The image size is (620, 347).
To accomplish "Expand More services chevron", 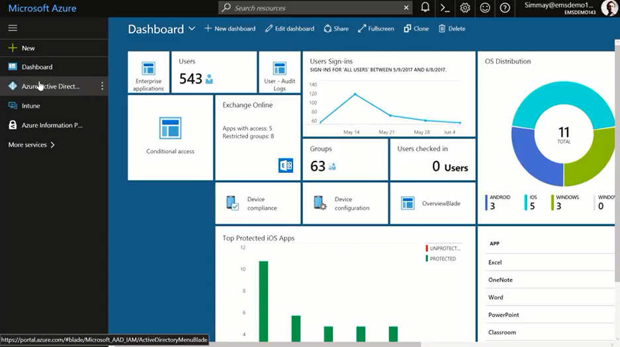I will [52, 145].
